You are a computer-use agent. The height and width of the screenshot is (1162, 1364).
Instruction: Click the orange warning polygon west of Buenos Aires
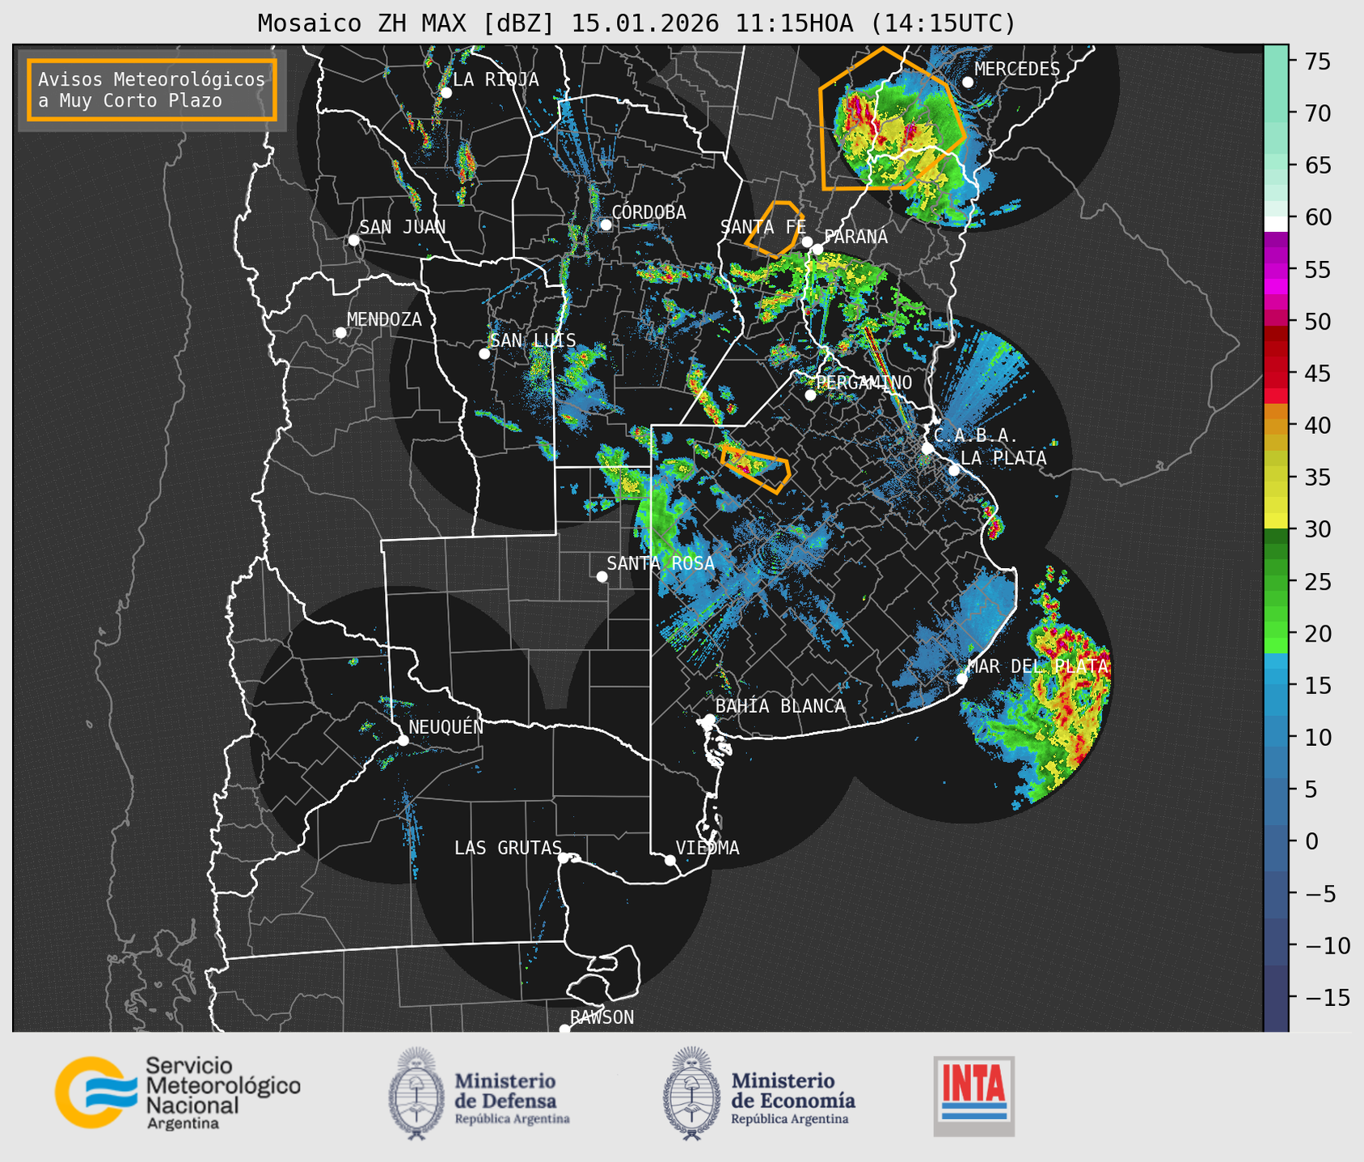756,469
